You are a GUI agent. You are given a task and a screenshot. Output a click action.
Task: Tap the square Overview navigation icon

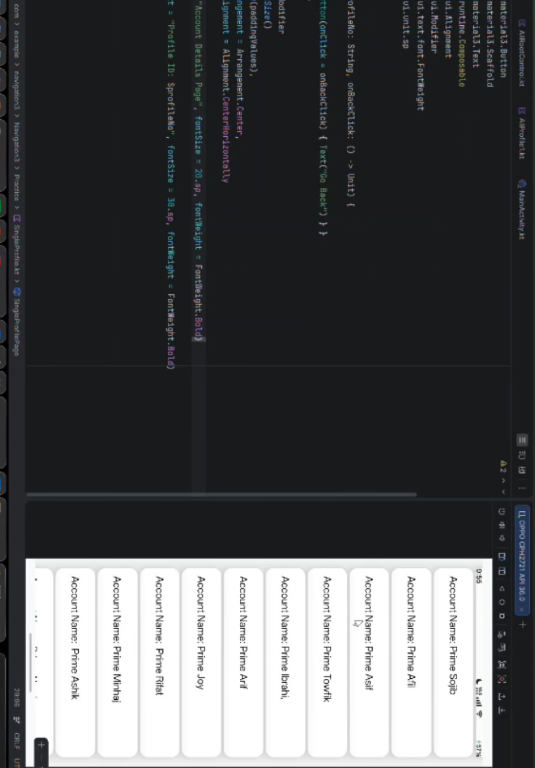(502, 616)
